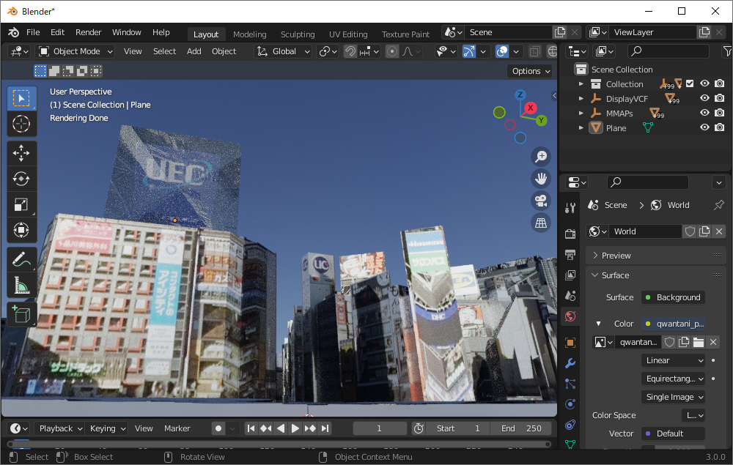Disable Plane in renders camera icon
The image size is (733, 465).
click(720, 127)
